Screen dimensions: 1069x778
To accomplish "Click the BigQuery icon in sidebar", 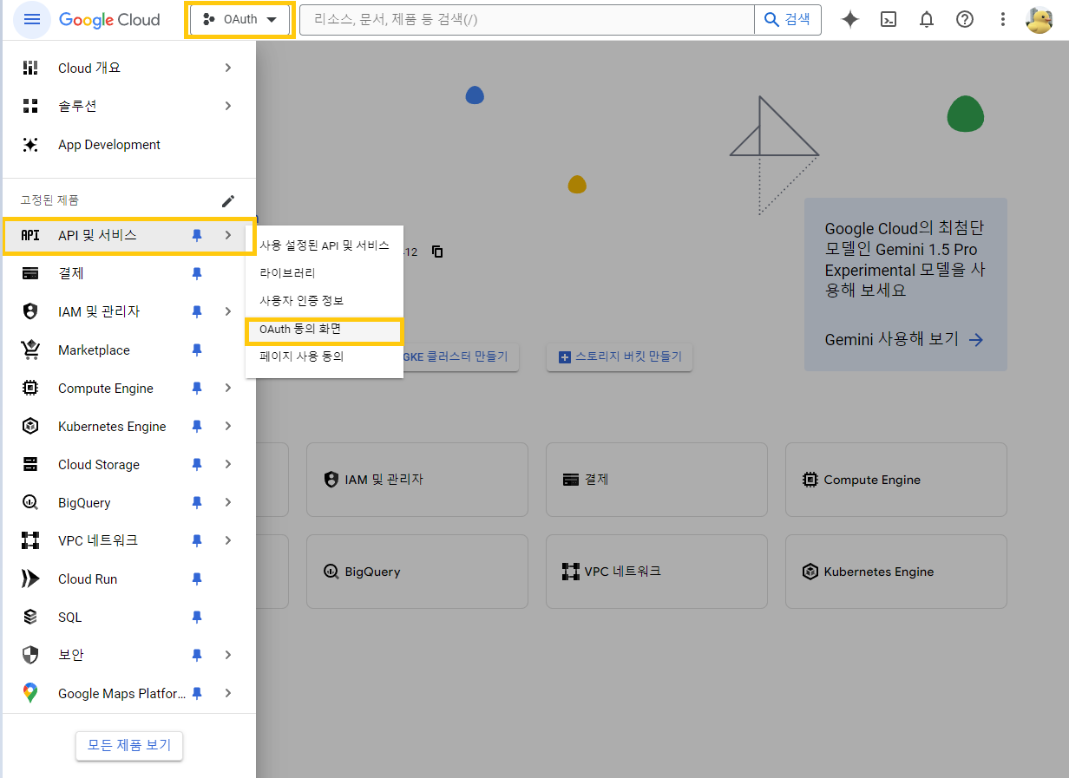I will click(30, 502).
